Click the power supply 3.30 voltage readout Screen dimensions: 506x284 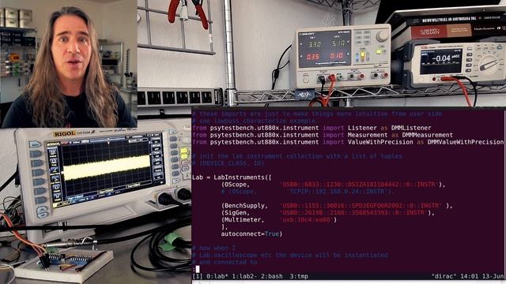coord(315,44)
